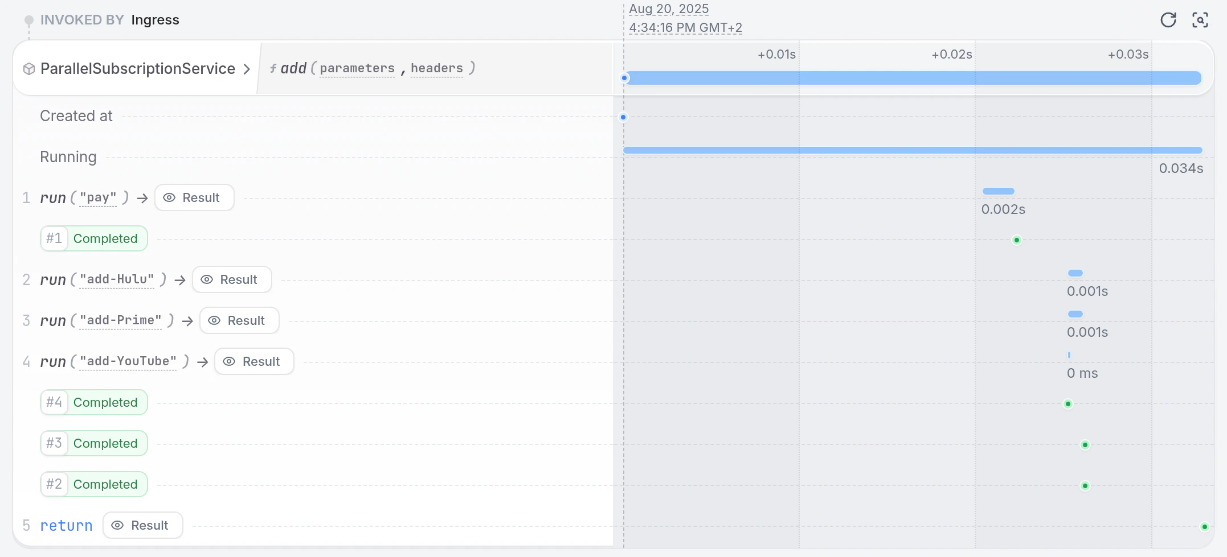This screenshot has width=1227, height=557.
Task: Click the parameters argument in add signature
Action: coord(357,68)
